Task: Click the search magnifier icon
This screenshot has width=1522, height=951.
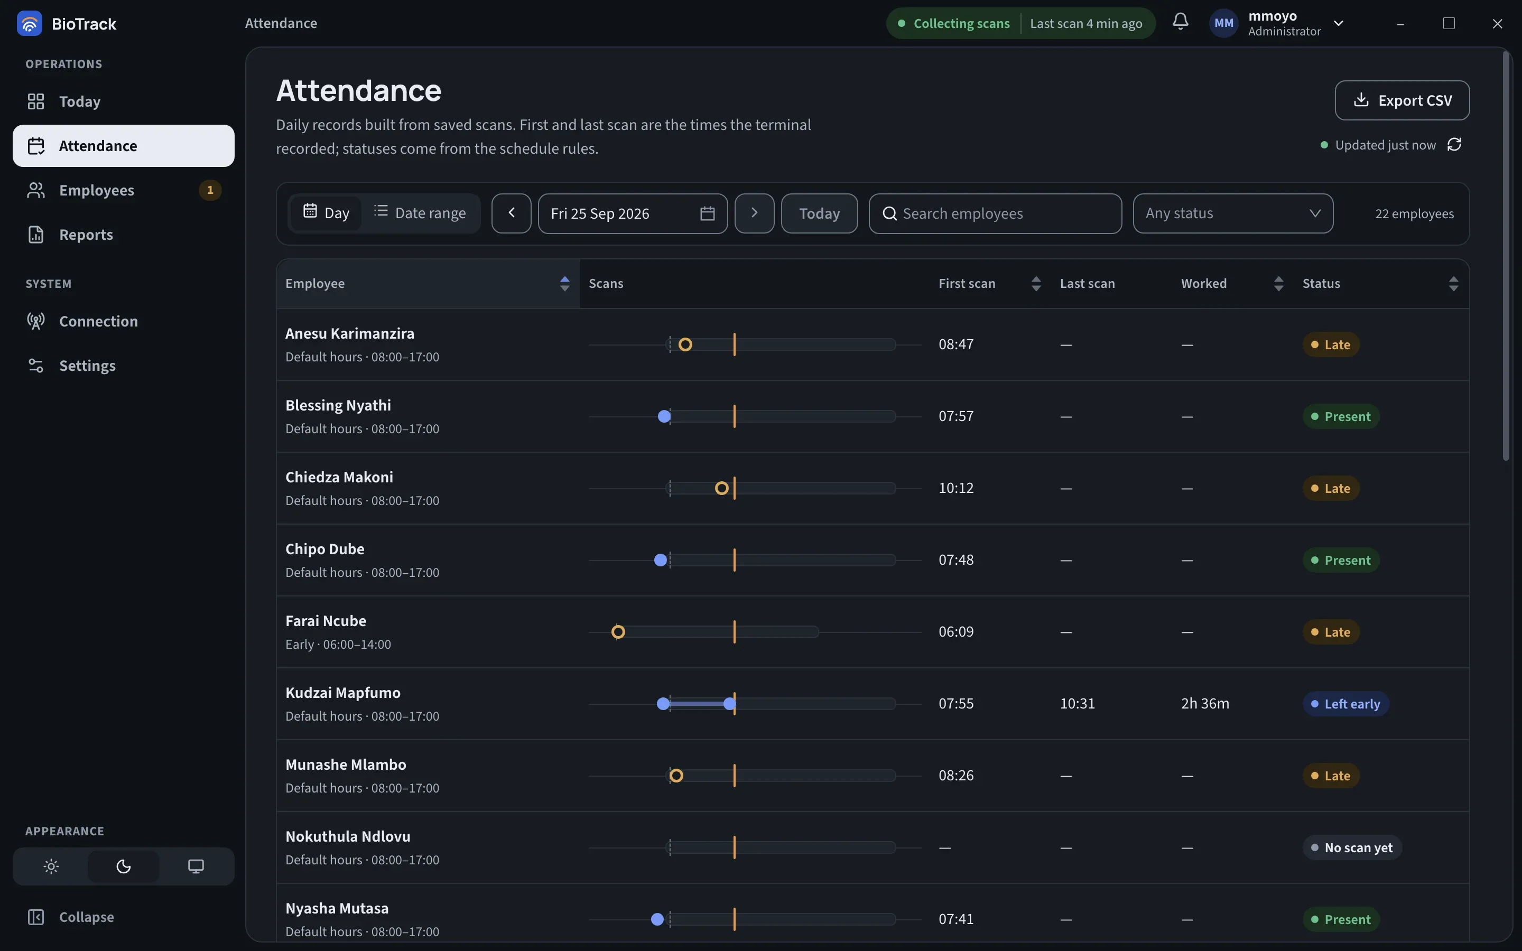Action: click(889, 213)
